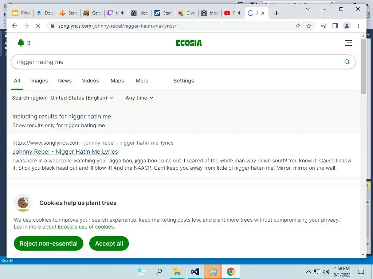
Task: Click the browser forward arrow
Action: 26,26
